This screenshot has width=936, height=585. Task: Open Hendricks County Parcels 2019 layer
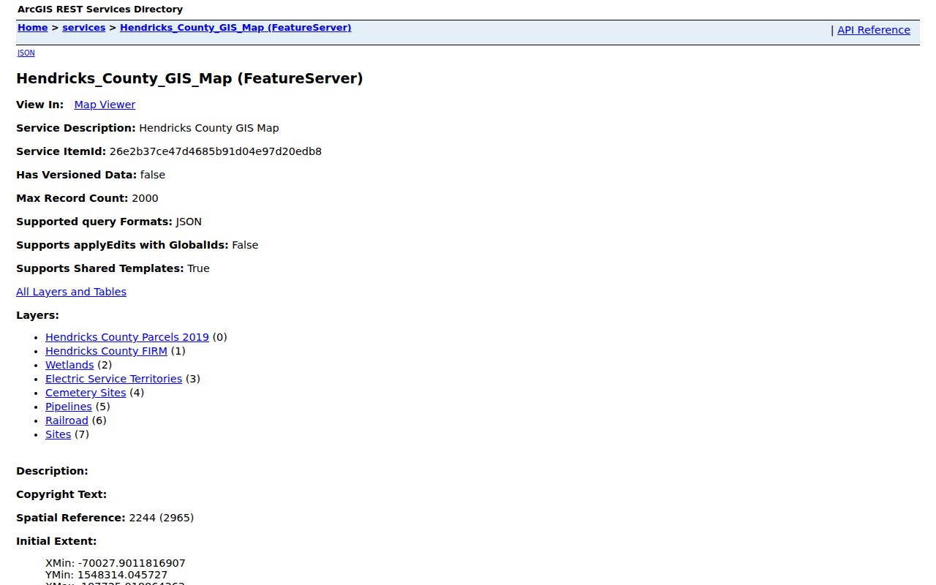tap(127, 337)
